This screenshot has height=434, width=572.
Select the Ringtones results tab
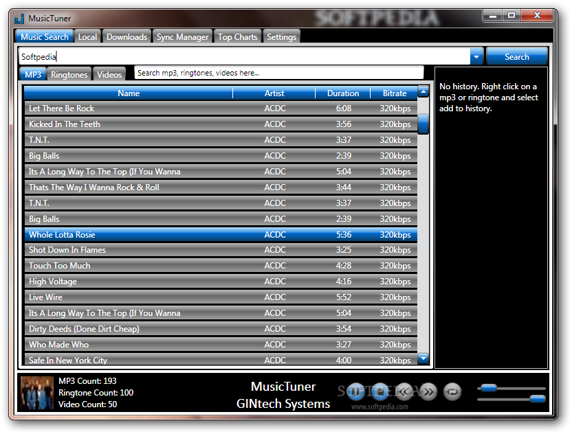point(69,74)
